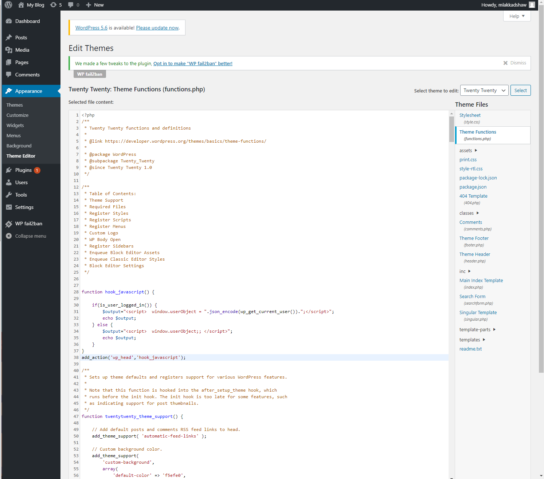Click the Settings sliders icon
The height and width of the screenshot is (479, 544).
[9, 207]
